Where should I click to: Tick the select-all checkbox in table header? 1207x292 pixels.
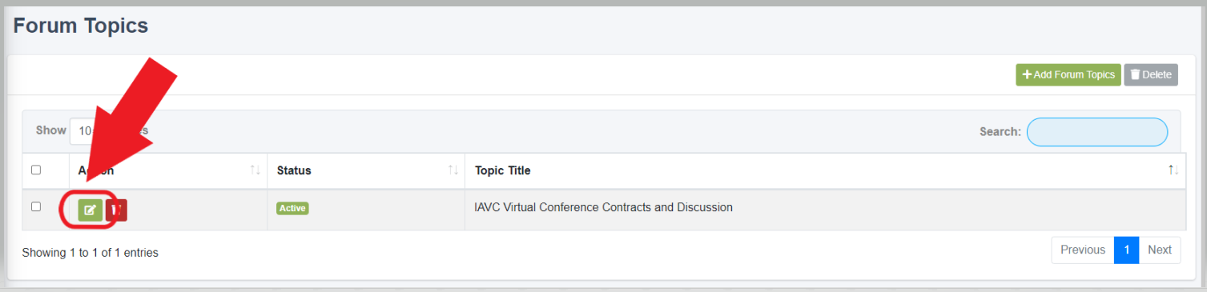(x=35, y=170)
